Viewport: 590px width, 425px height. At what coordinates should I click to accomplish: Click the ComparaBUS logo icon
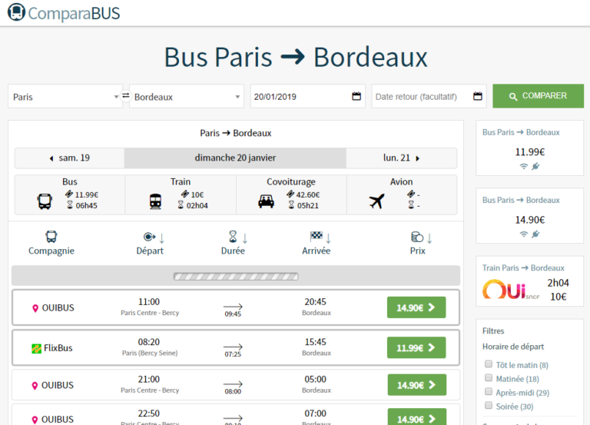point(16,12)
